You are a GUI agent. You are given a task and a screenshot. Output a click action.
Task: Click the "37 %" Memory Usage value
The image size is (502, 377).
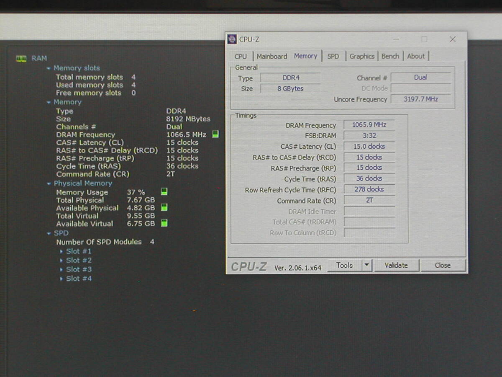pyautogui.click(x=136, y=192)
